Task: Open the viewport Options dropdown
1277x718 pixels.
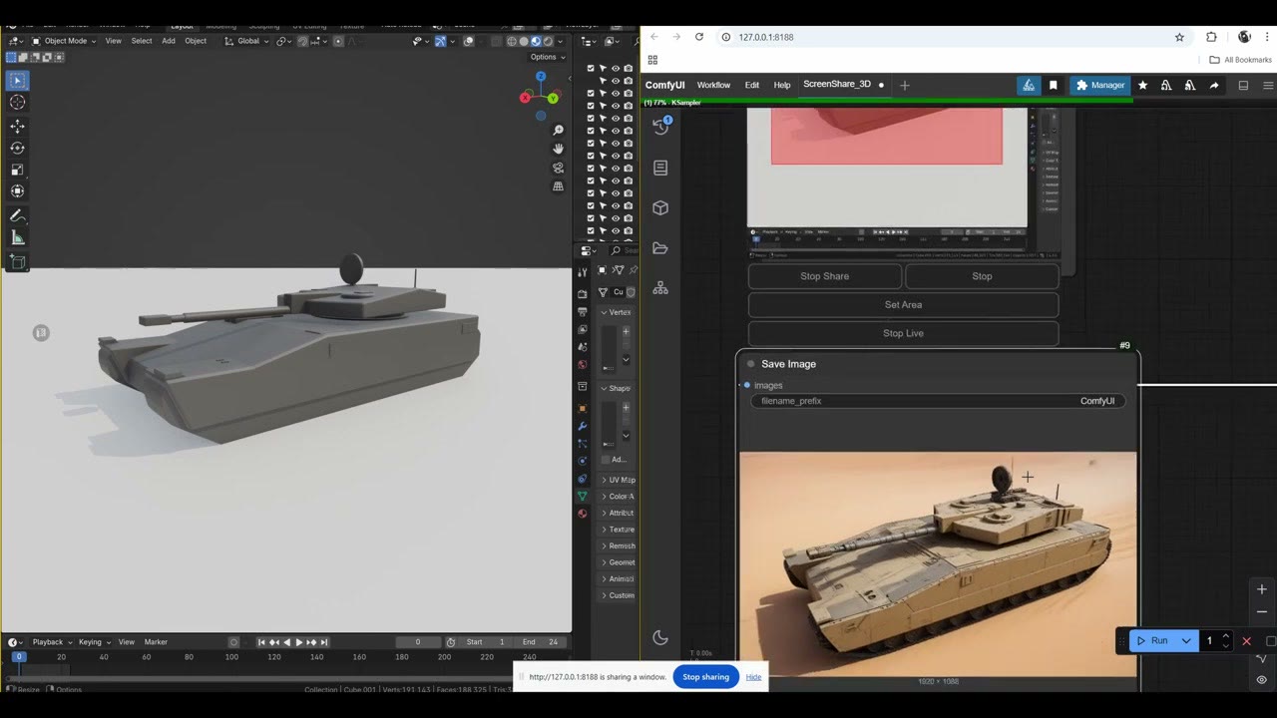Action: (x=548, y=57)
